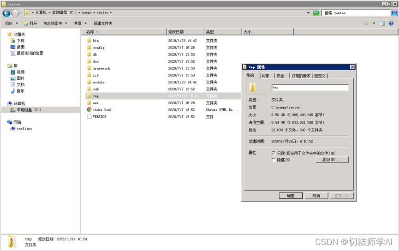Expand the dropdown arrow after xampp
399x251 pixels.
(94, 12)
